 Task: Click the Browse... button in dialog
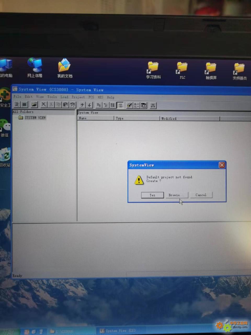[176, 195]
